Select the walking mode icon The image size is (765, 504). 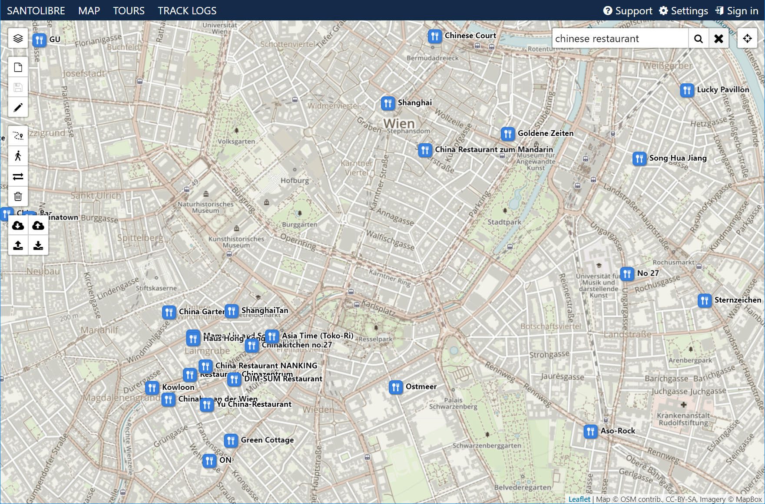coord(18,156)
